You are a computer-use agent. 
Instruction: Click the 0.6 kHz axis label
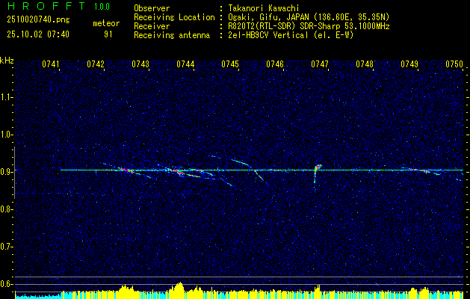pos(6,284)
